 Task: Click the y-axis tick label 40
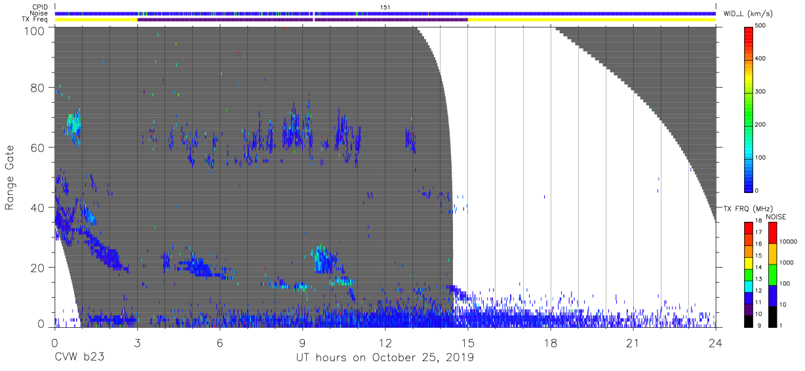39,207
